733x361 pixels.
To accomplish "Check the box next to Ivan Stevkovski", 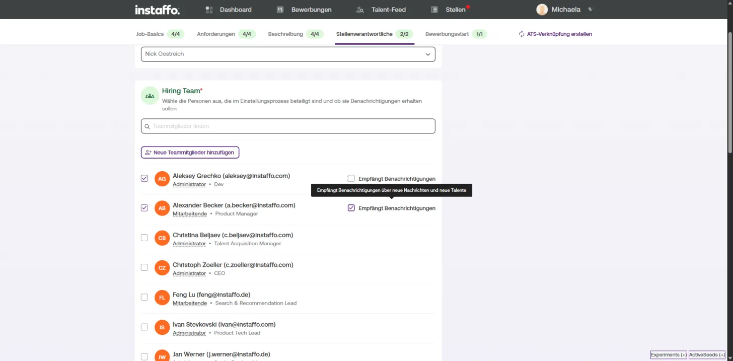I will point(144,327).
